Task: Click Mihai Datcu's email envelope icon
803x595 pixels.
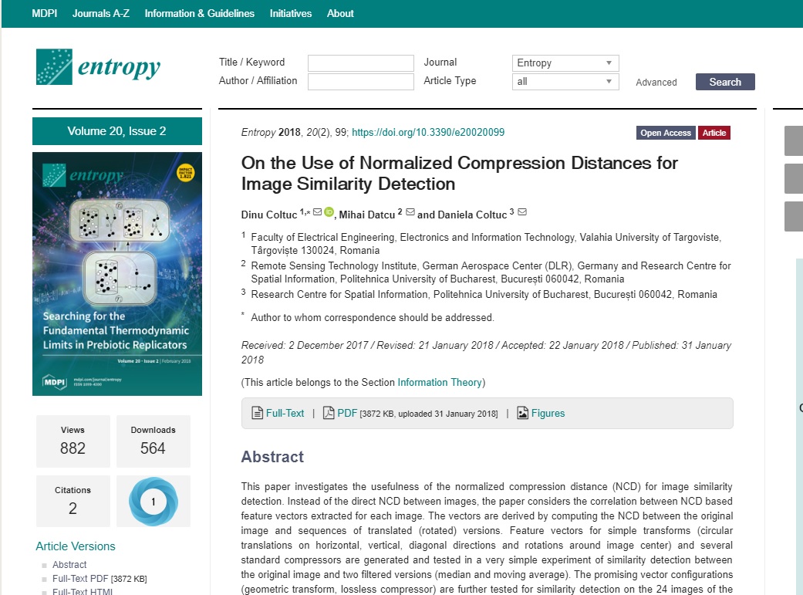Action: pos(410,212)
